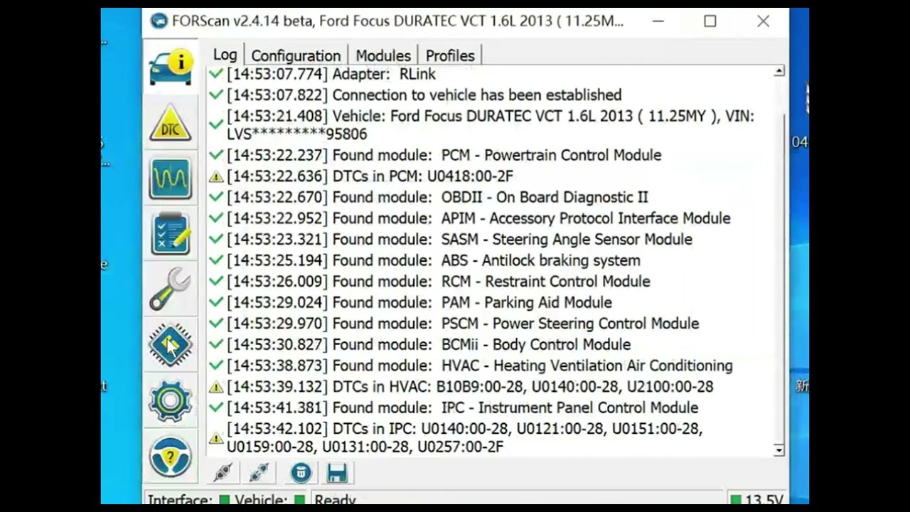Switch to the Configuration tab
910x512 pixels.
click(x=296, y=55)
